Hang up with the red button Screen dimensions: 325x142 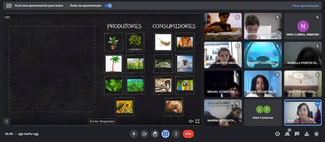pos(188,134)
